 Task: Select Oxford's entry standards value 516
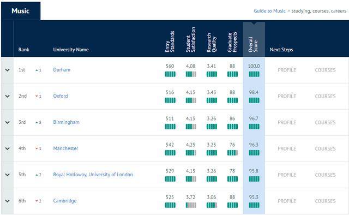click(x=170, y=92)
